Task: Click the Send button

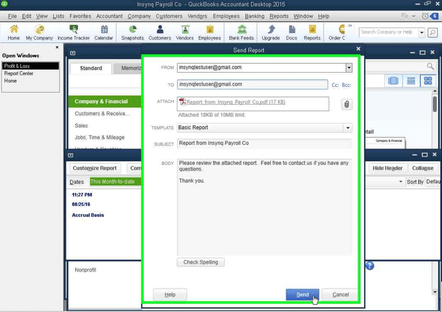Action: (x=302, y=295)
